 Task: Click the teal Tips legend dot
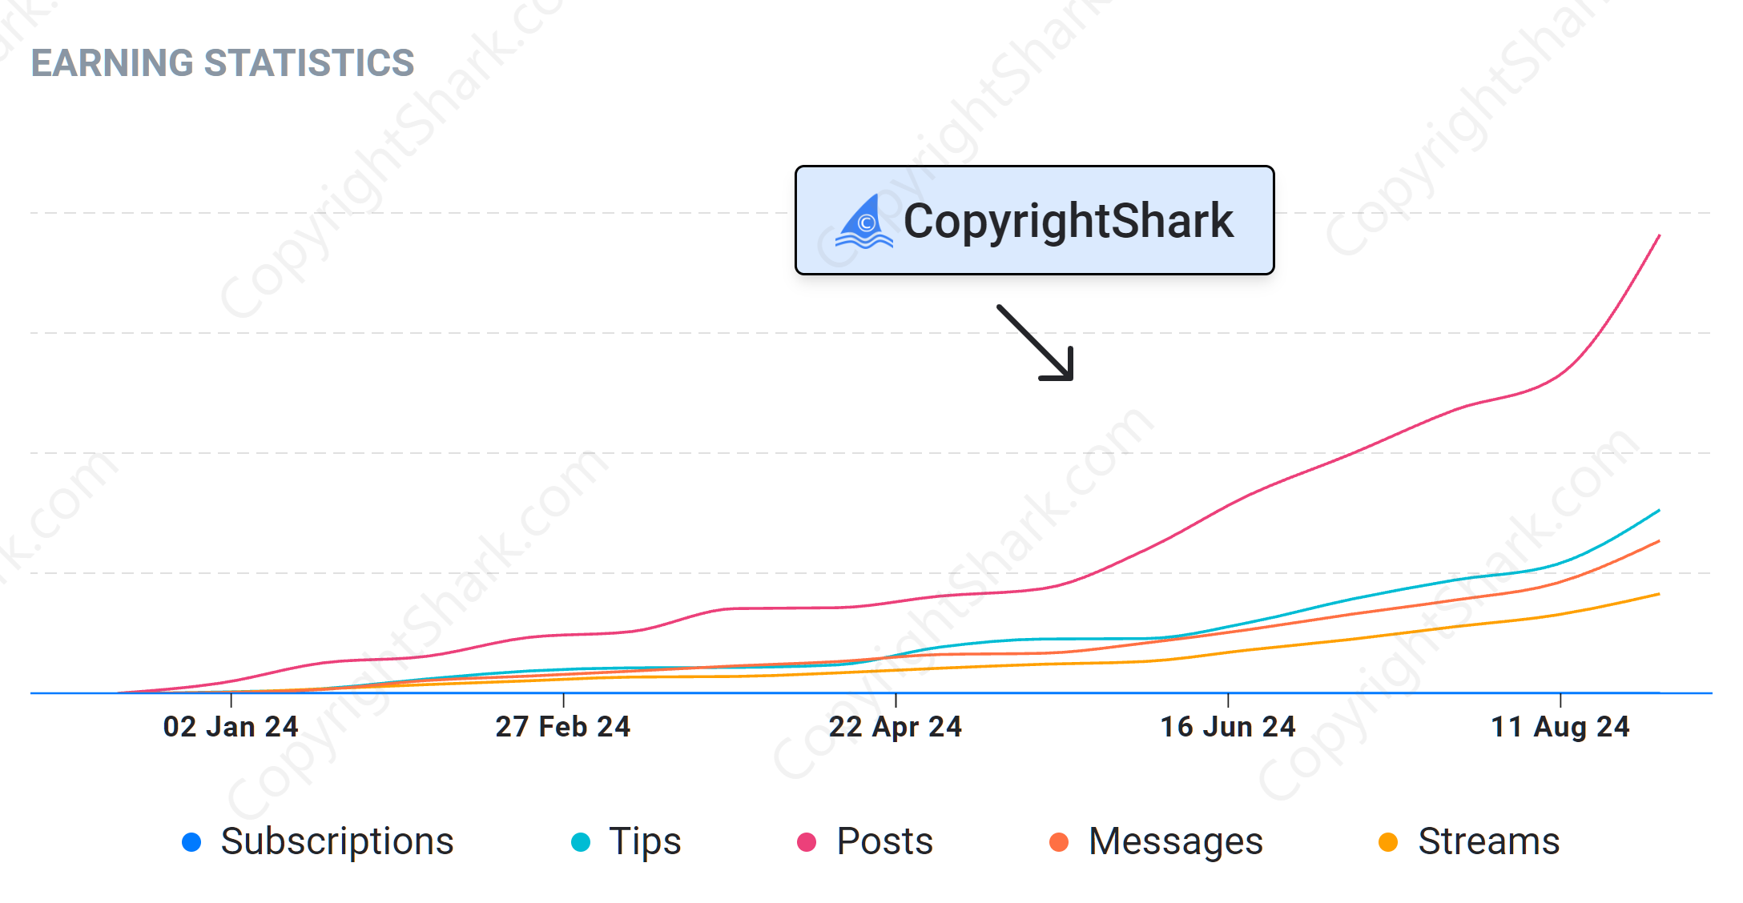pyautogui.click(x=581, y=842)
